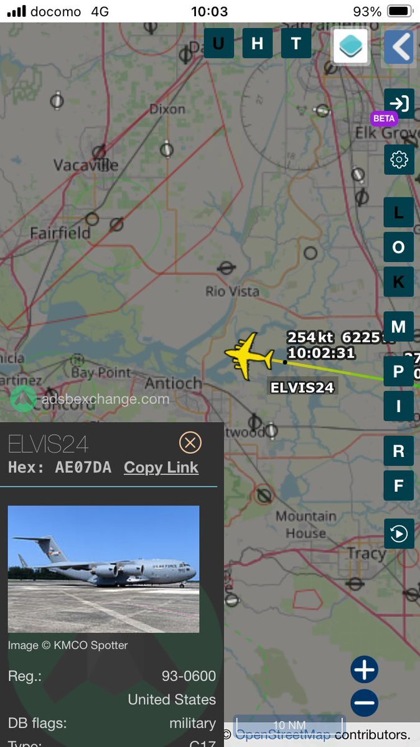The height and width of the screenshot is (747, 420).
Task: Toggle the M multi-select button
Action: (399, 326)
